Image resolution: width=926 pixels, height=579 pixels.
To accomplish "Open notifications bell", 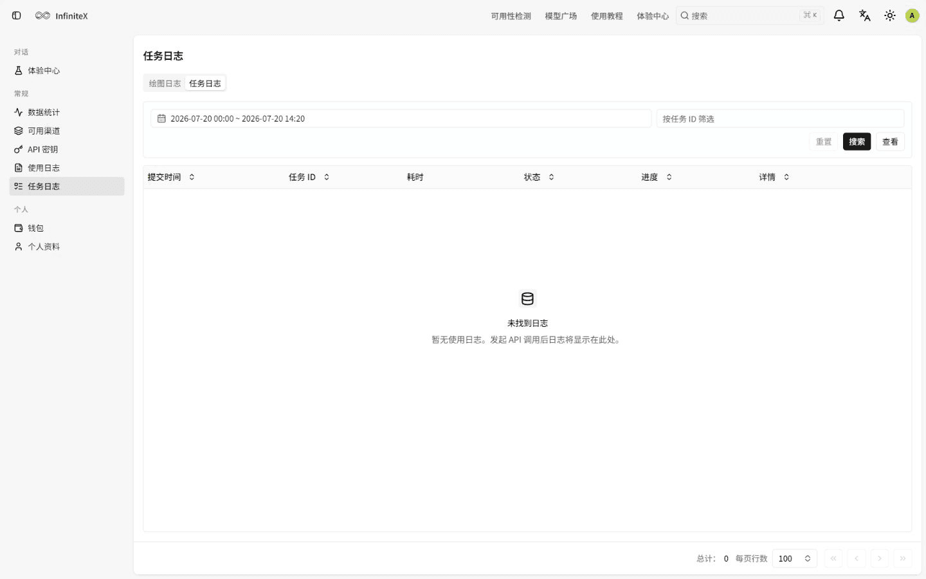I will coord(839,15).
